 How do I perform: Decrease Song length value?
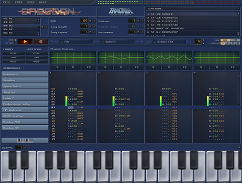(x=94, y=26)
